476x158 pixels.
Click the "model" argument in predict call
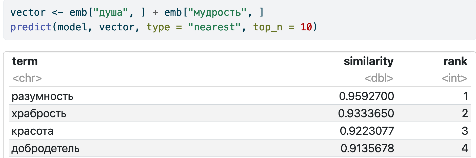coord(72,27)
